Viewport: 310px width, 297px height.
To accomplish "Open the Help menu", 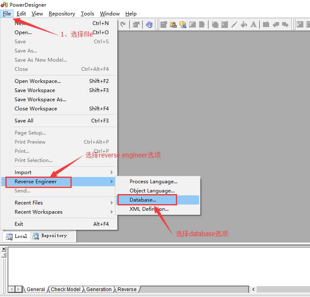I will 131,14.
